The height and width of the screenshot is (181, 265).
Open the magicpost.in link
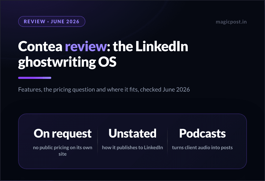231,22
